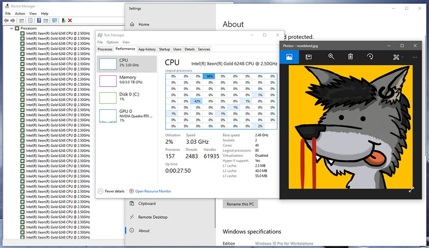Click the Task Manager title bar icon

[100, 35]
